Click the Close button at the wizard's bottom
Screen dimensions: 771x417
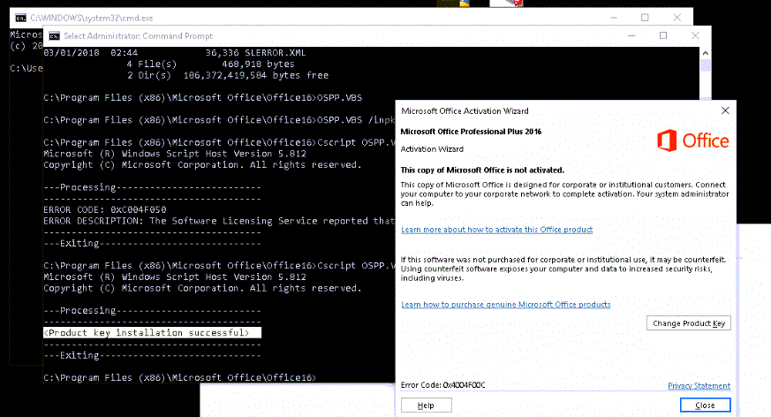[x=705, y=406]
